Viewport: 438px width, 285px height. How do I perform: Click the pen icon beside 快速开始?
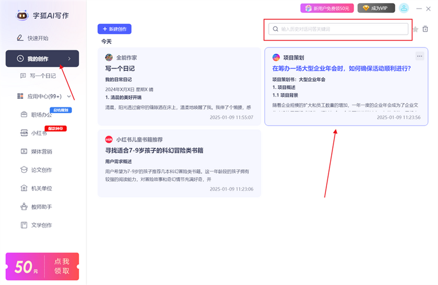(20, 38)
